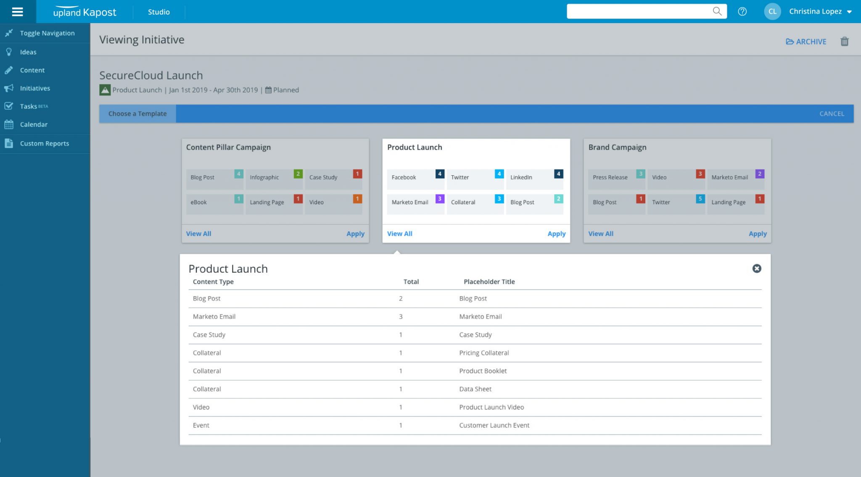
Task: Open the help question mark icon
Action: tap(742, 12)
